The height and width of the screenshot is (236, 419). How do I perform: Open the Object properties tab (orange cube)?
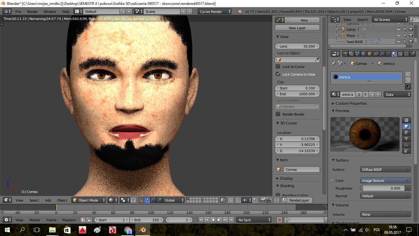pos(370,54)
